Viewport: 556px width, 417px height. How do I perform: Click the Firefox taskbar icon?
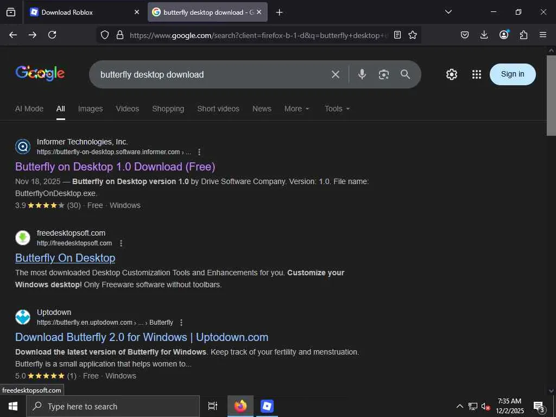(241, 406)
